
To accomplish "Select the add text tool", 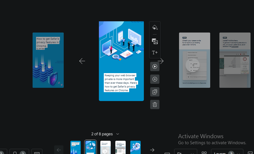I will (155, 52).
